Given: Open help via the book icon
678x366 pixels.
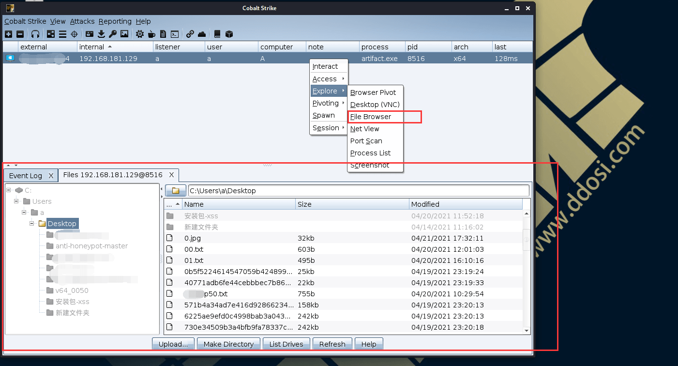Looking at the screenshot, I should (x=217, y=34).
